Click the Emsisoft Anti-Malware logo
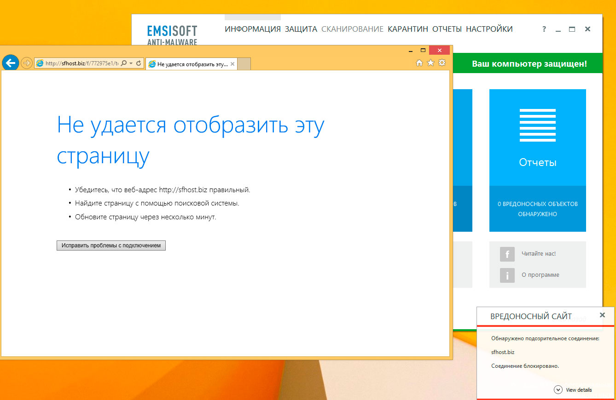The image size is (616, 400). 172,35
